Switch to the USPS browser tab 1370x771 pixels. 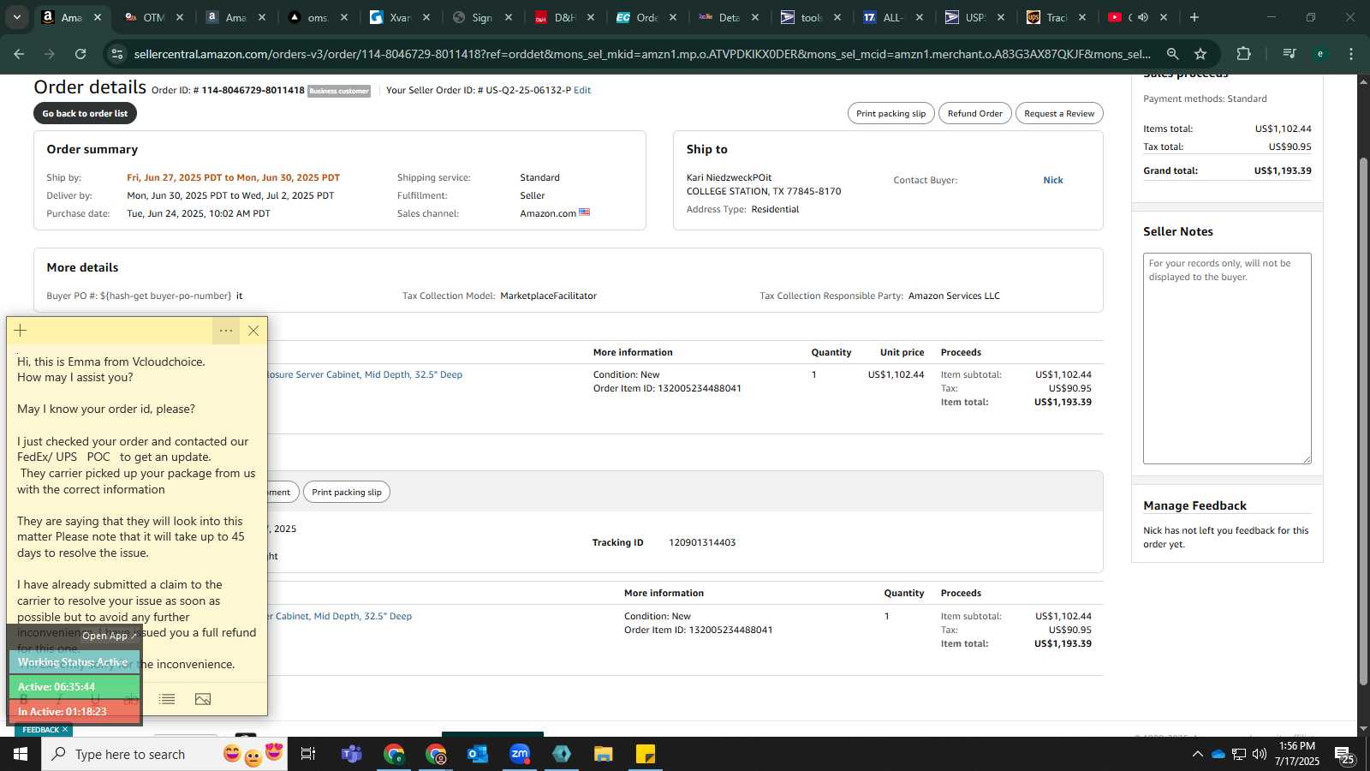[x=974, y=17]
